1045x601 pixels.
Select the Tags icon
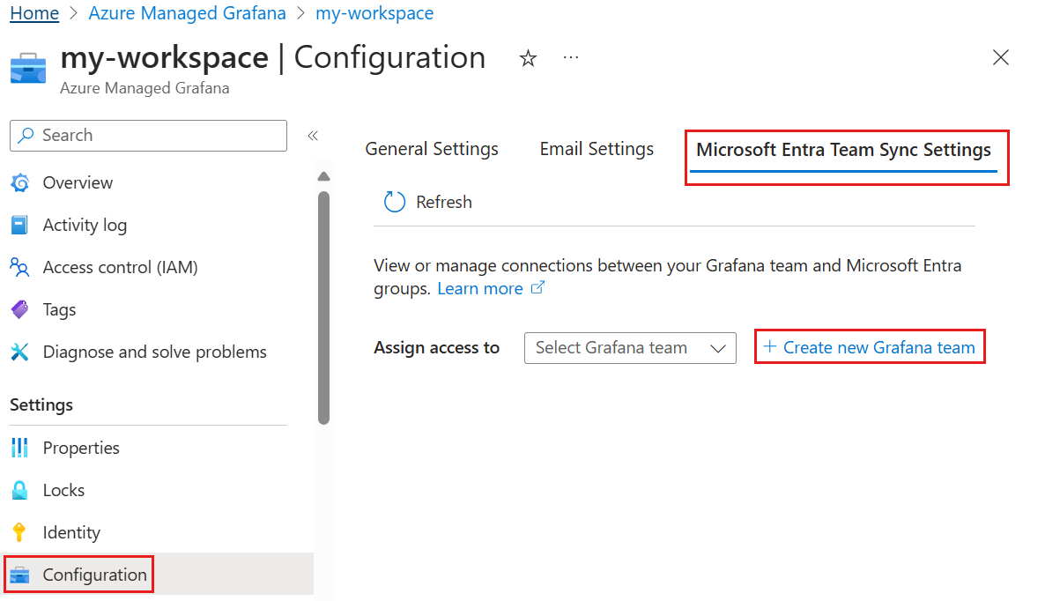19,309
